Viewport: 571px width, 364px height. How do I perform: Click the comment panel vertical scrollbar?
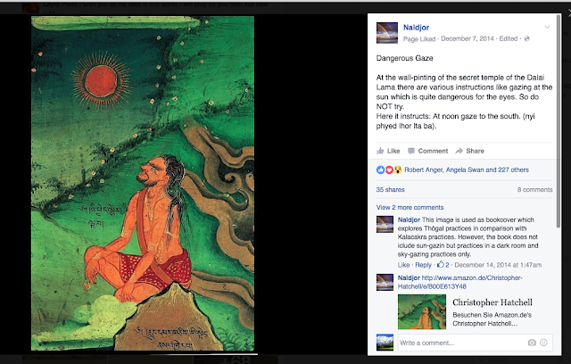(x=559, y=120)
